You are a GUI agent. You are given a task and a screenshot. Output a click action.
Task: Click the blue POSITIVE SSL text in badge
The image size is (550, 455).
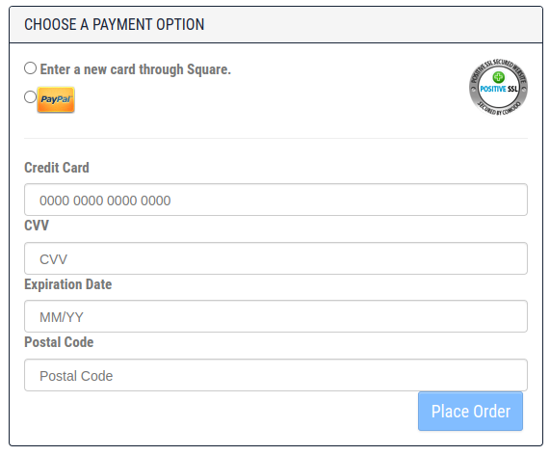(x=499, y=89)
